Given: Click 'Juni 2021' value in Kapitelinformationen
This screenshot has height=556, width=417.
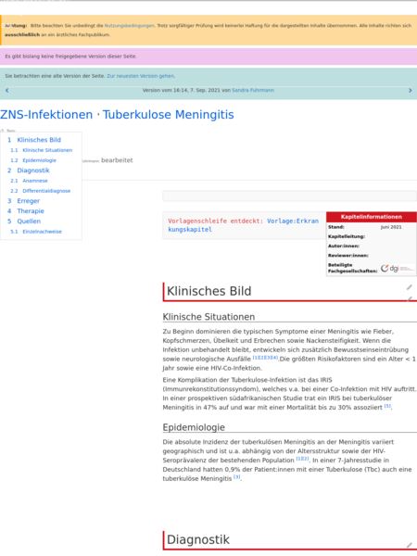Looking at the screenshot, I should (391, 227).
